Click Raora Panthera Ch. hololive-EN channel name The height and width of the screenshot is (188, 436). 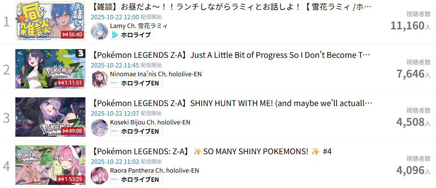pos(155,170)
